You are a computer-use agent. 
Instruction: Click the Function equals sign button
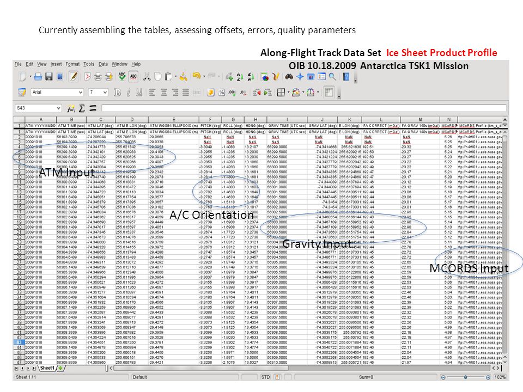pyautogui.click(x=93, y=108)
